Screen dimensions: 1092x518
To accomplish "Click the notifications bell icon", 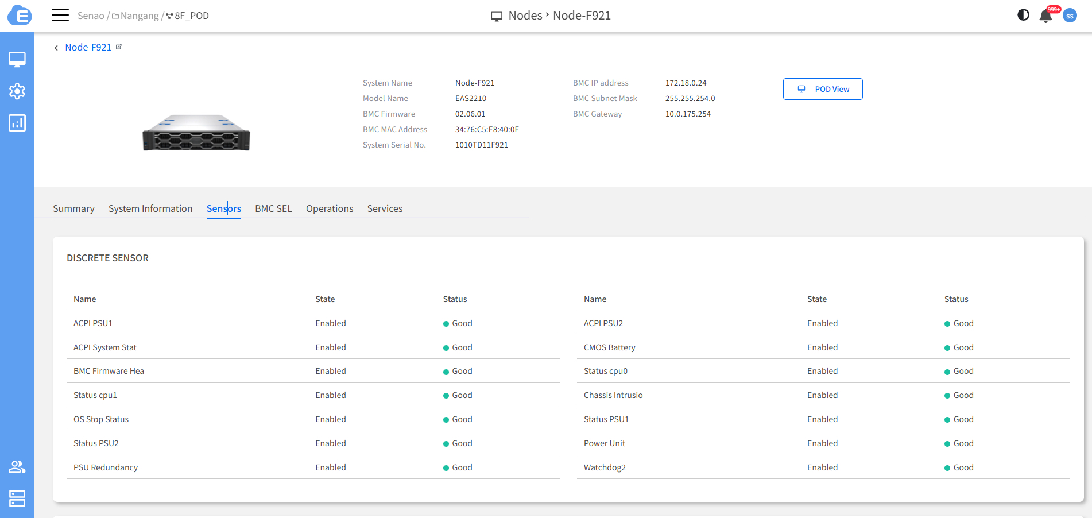I will [x=1045, y=16].
